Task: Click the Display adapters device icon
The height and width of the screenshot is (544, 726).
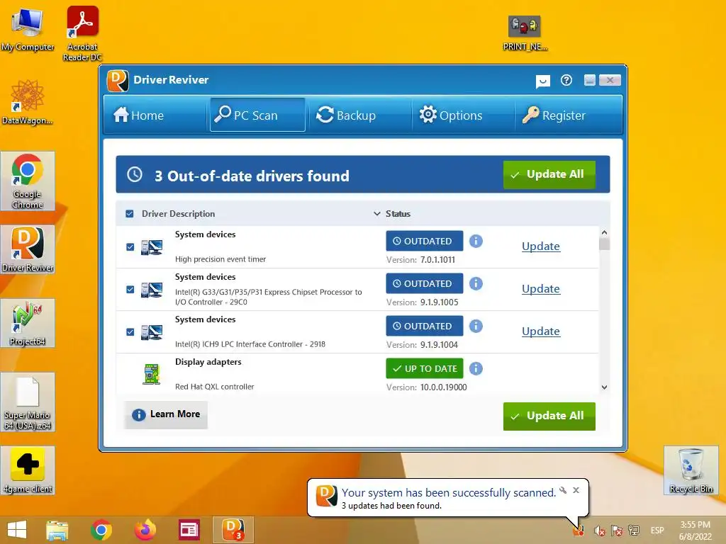Action: point(152,374)
